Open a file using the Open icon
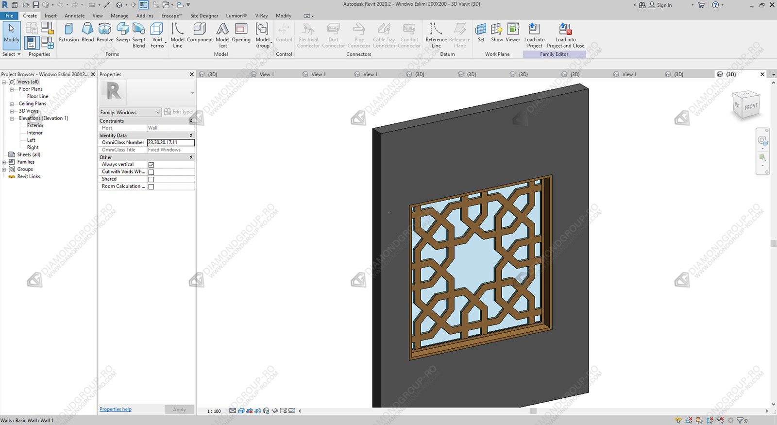This screenshot has width=777, height=425. tap(26, 5)
